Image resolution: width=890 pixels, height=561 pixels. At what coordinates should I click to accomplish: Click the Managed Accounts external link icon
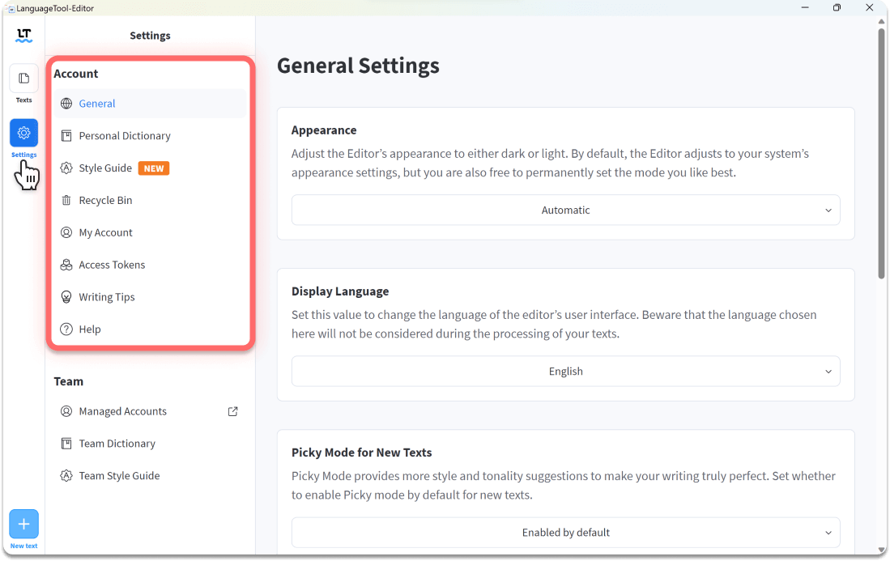click(x=232, y=412)
